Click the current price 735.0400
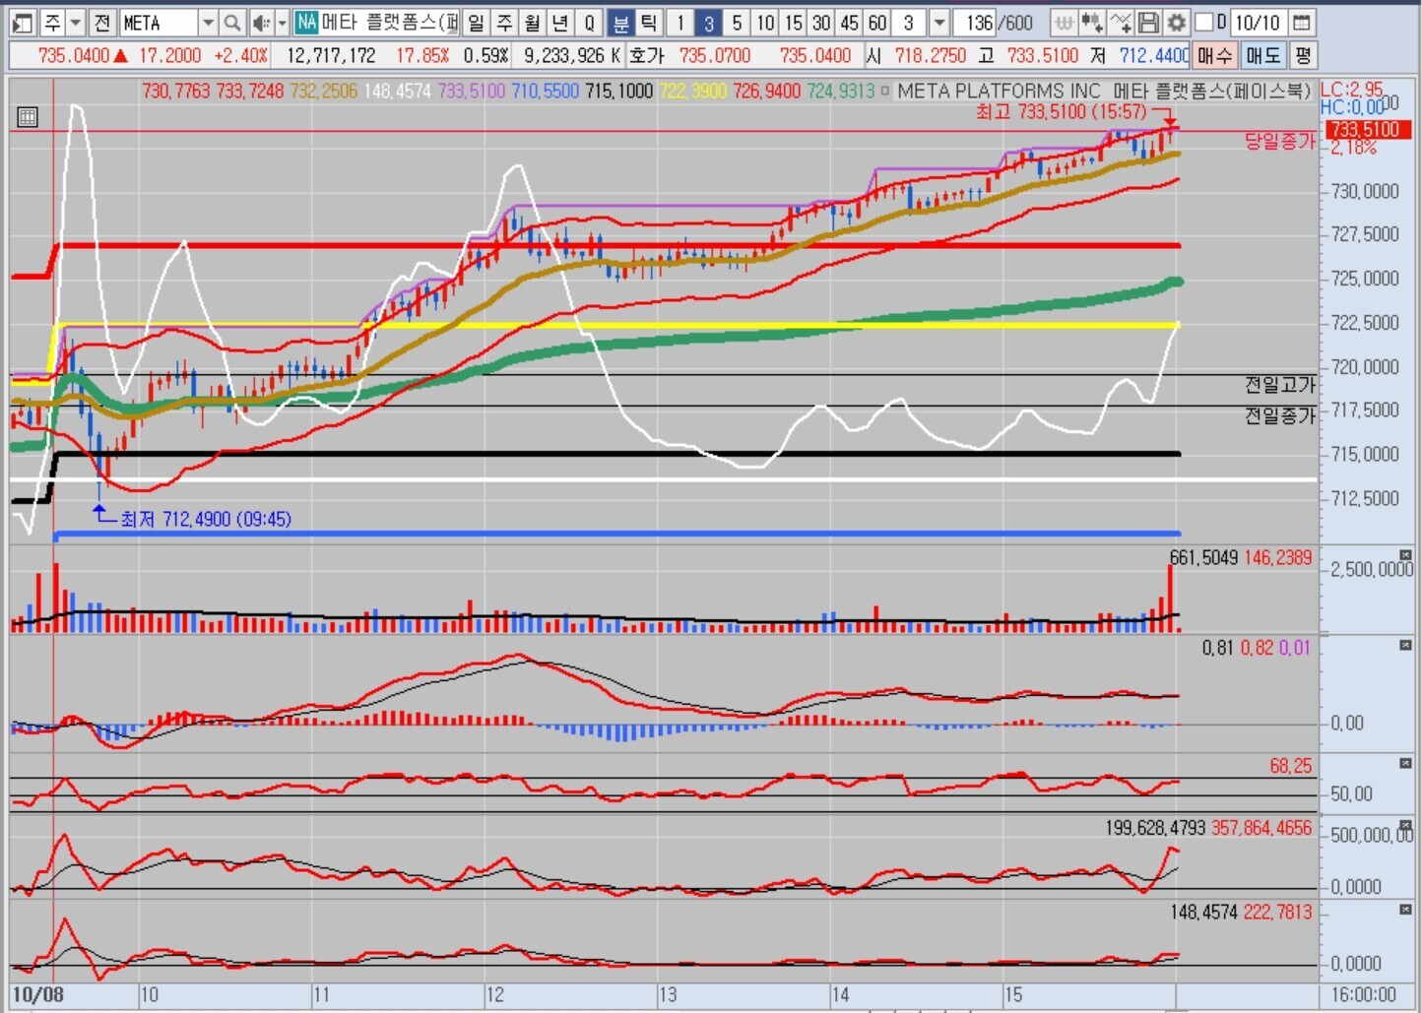The width and height of the screenshot is (1422, 1013). pyautogui.click(x=74, y=55)
